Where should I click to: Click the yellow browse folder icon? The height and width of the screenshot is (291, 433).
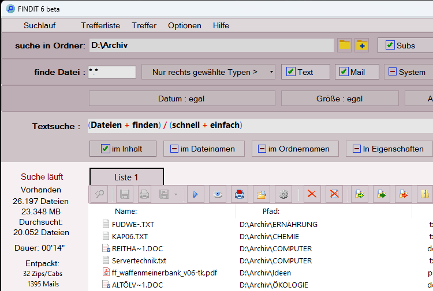pos(345,46)
